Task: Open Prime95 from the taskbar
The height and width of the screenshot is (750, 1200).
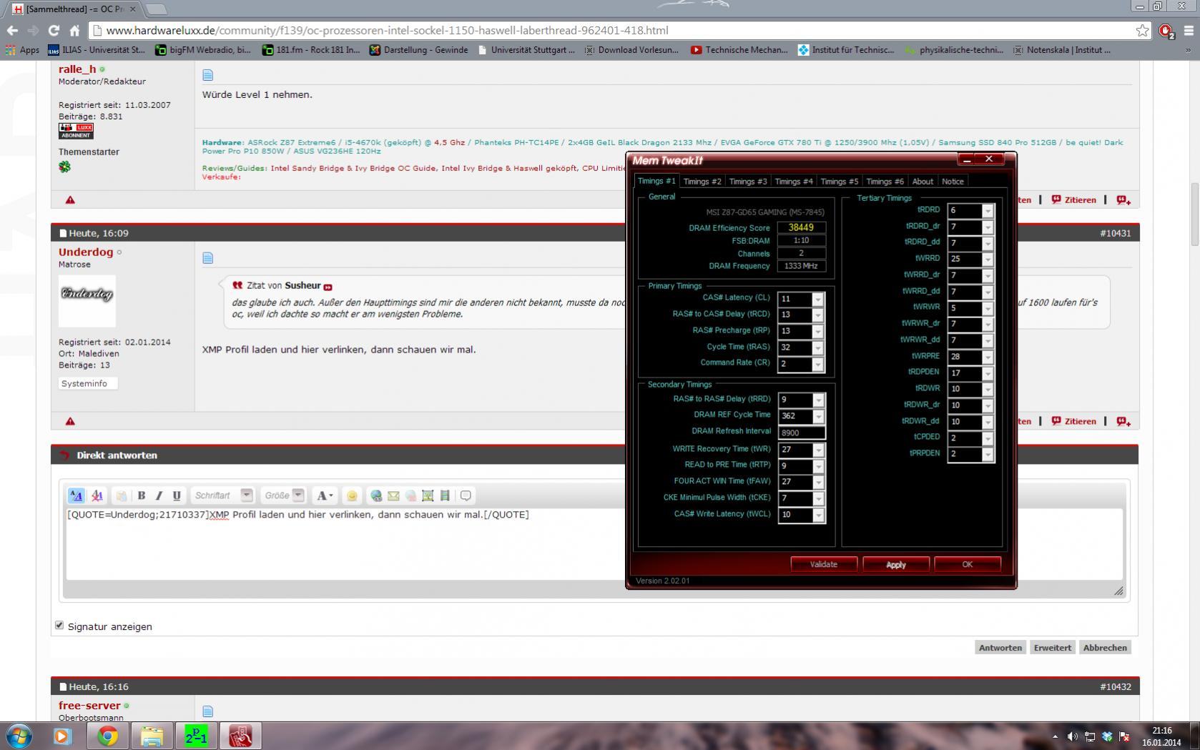Action: pyautogui.click(x=196, y=736)
